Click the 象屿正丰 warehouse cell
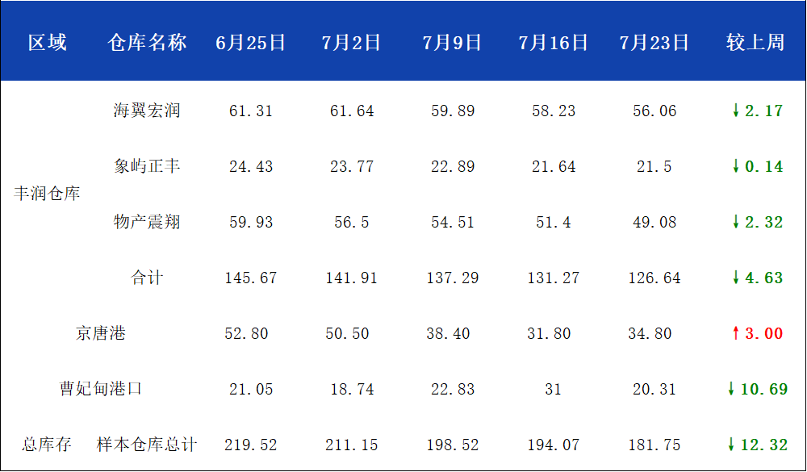 (x=147, y=166)
